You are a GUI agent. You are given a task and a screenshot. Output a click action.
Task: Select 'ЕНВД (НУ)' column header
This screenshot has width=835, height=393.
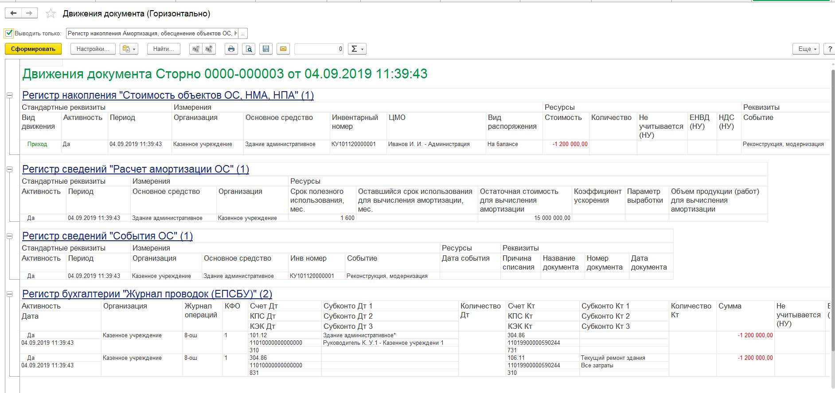tap(699, 122)
